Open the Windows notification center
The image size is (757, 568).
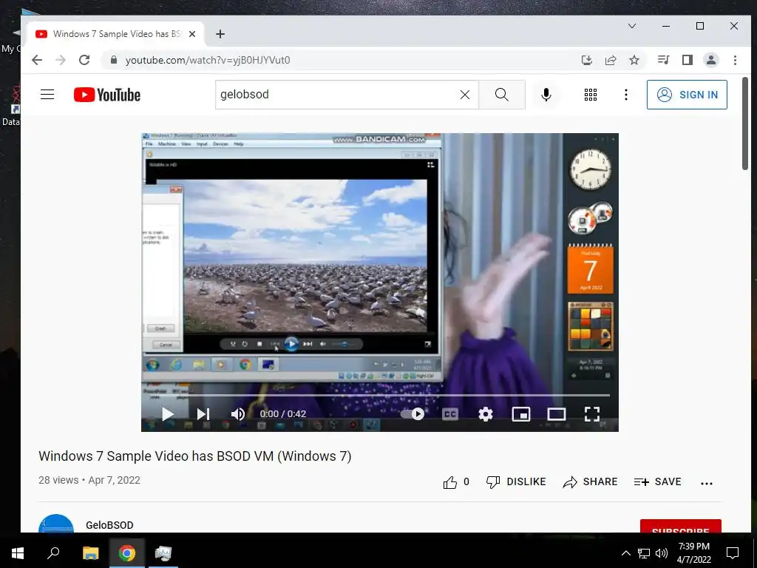(x=733, y=553)
